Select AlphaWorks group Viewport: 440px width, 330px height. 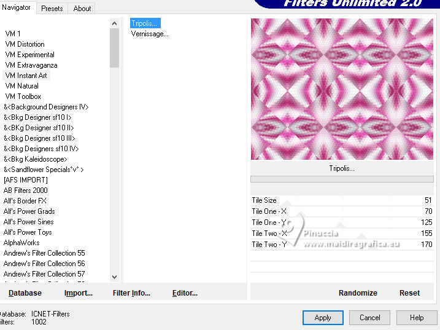pos(21,243)
